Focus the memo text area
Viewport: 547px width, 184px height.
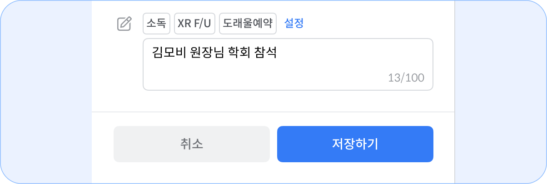[288, 64]
